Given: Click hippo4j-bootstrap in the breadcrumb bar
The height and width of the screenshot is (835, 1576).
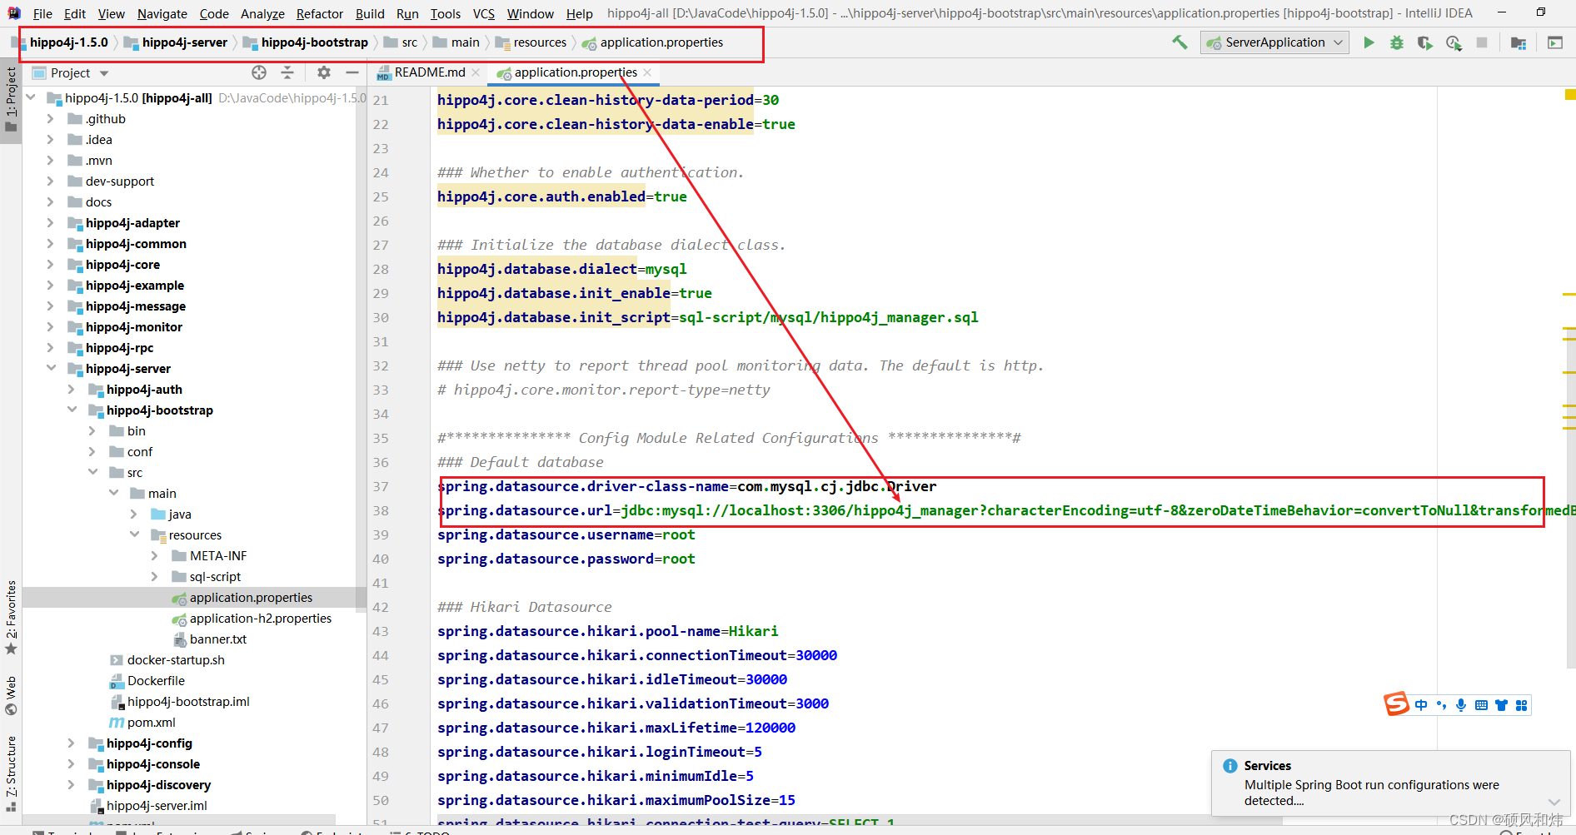Looking at the screenshot, I should 314,42.
